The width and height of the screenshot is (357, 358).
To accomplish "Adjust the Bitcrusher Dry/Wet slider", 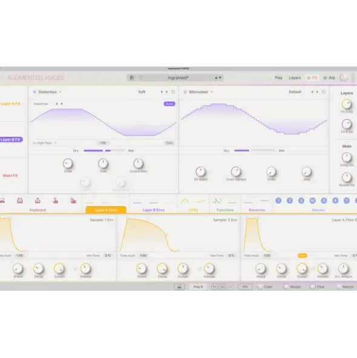I will pyautogui.click(x=255, y=151).
